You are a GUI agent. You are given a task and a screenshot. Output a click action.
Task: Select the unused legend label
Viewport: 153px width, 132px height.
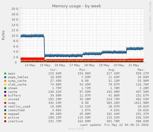click(x=14, y=99)
